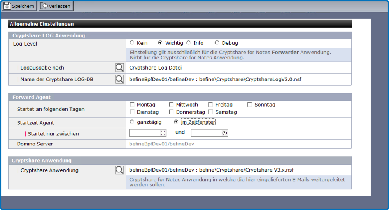Tick the Mittwoch checkbox

click(171, 105)
